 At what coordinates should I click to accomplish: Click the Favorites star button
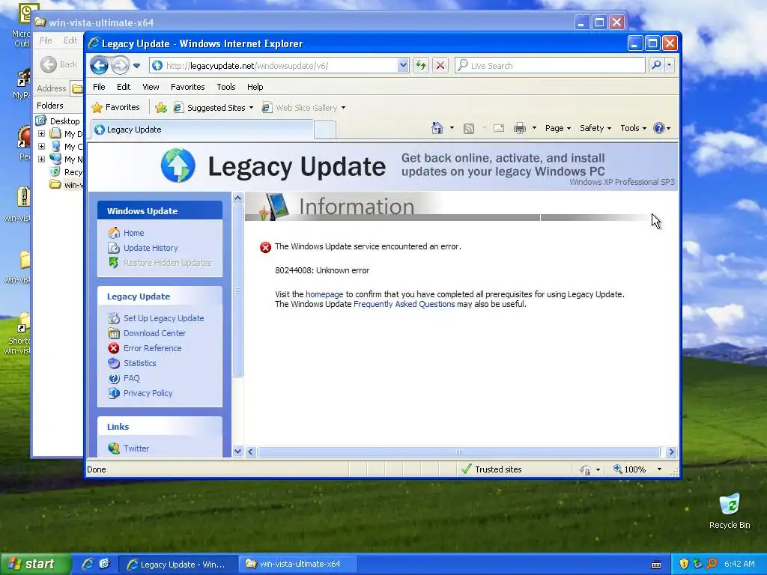pos(116,107)
